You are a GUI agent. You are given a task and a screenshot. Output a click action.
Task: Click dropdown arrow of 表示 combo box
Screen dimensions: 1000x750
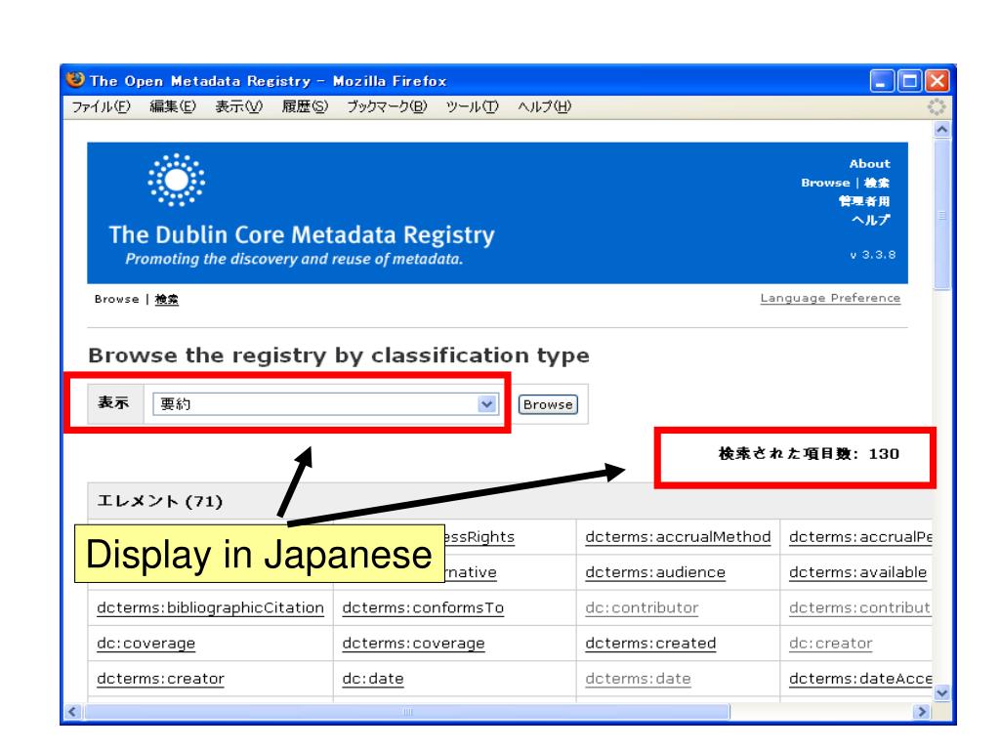click(487, 403)
